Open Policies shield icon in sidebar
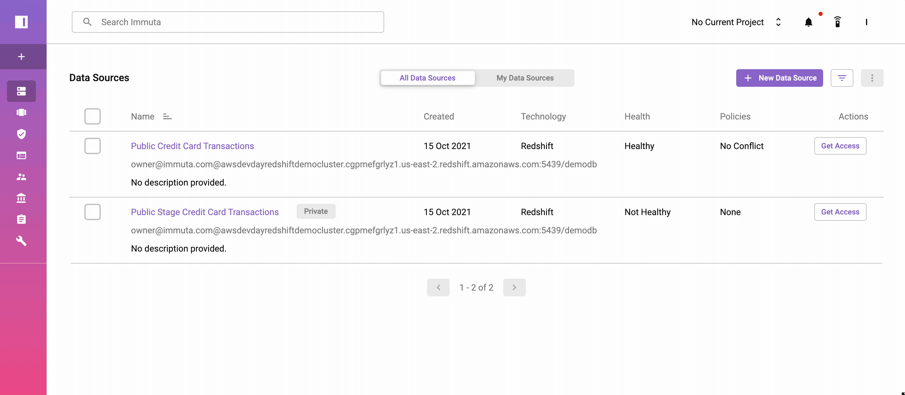This screenshot has height=395, width=905. (x=21, y=134)
